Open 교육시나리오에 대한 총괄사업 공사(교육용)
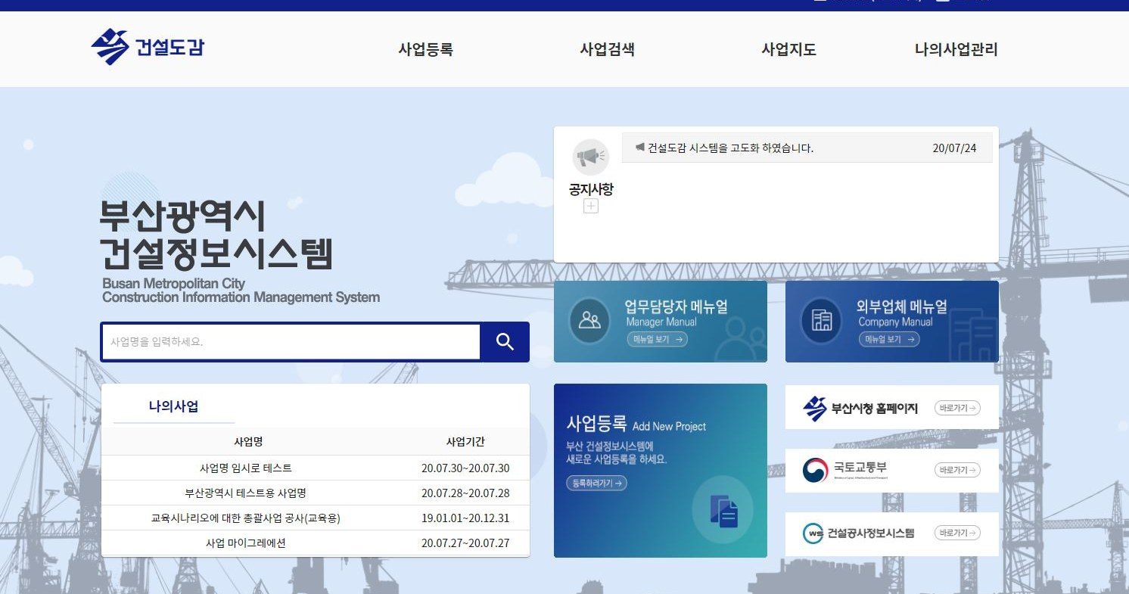This screenshot has height=594, width=1129. [246, 518]
